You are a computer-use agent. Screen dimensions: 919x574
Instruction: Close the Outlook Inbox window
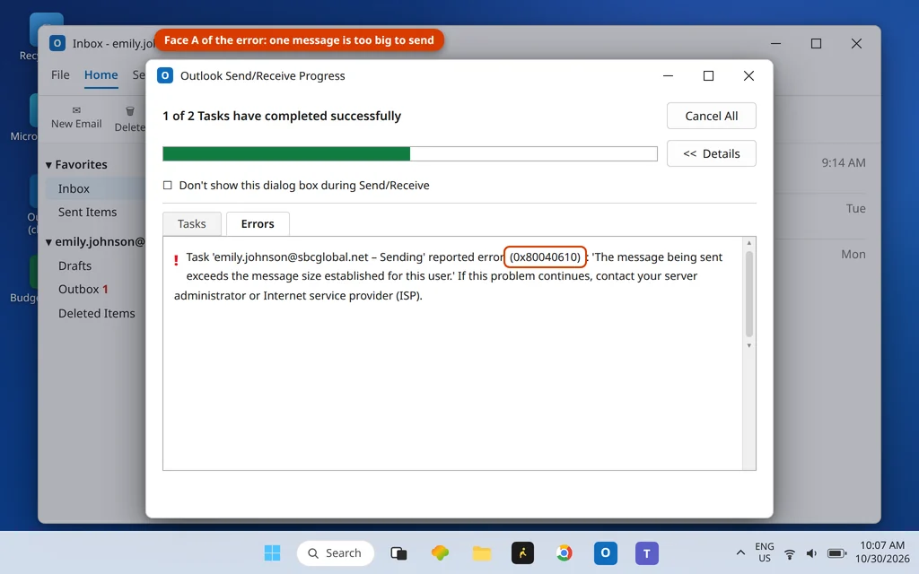[x=856, y=43]
